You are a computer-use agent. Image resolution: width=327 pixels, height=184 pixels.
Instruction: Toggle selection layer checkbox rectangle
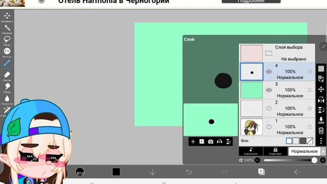pyautogui.click(x=269, y=53)
